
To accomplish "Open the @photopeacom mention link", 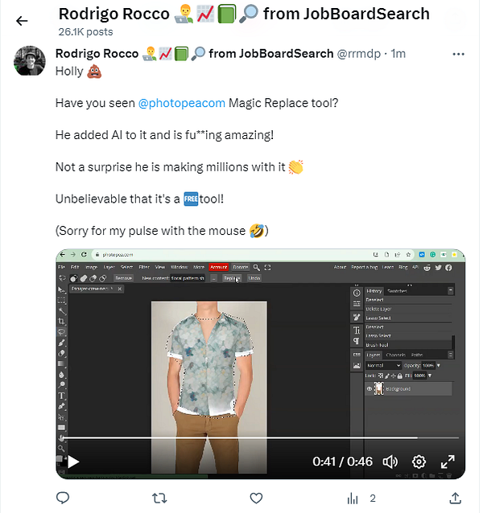I will tap(184, 104).
